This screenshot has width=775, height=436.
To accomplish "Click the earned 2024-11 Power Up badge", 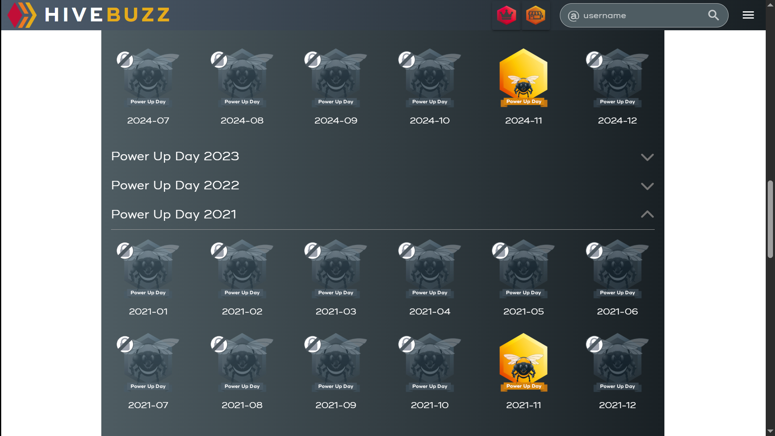I will [524, 78].
